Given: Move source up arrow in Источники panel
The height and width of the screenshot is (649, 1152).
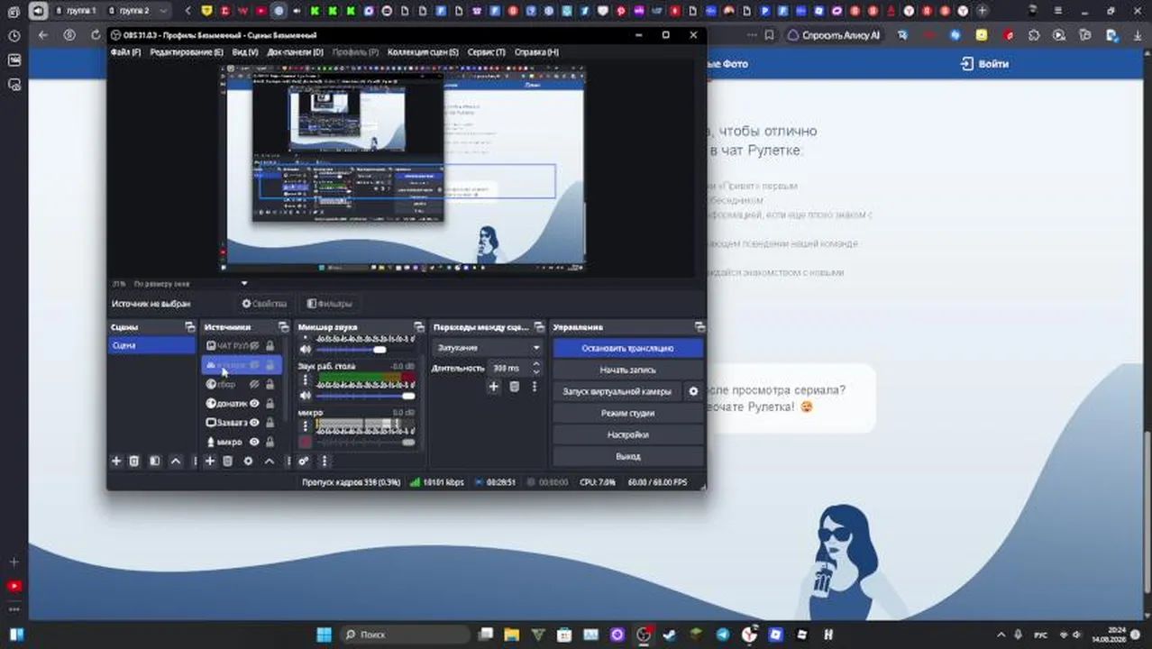Looking at the screenshot, I should [270, 461].
